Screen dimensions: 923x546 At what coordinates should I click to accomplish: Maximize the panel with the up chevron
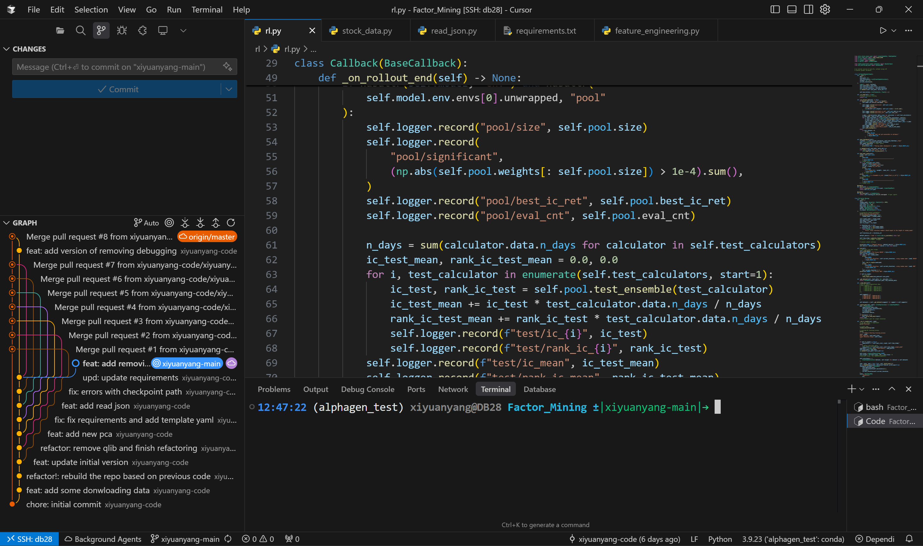pos(892,389)
